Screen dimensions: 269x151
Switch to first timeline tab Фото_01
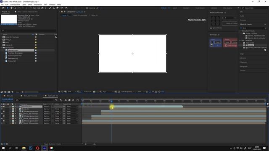(10, 96)
